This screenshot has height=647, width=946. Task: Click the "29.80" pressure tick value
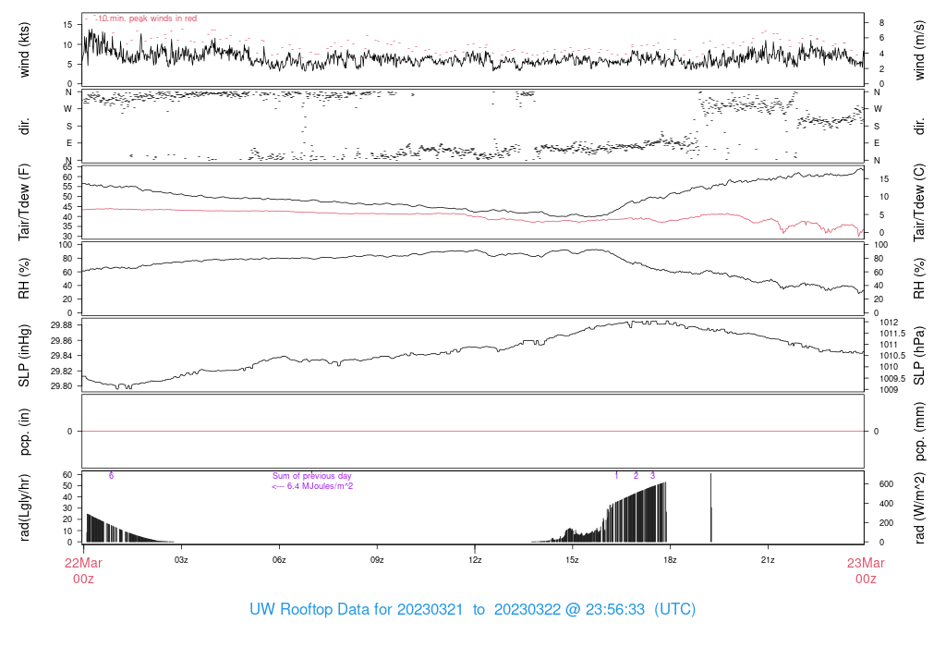point(62,386)
